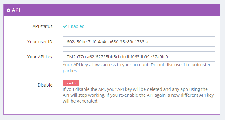The height and width of the screenshot is (120, 225).
Task: Click the API key value starting TM2a77
Action: point(117,57)
